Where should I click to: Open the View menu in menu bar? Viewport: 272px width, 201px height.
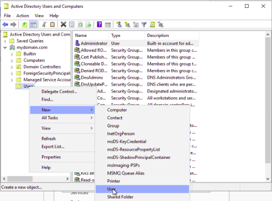(39, 16)
